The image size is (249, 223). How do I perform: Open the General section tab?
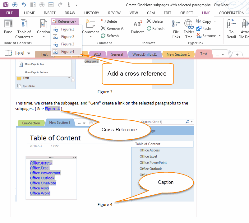117,54
